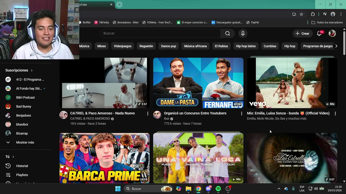346x194 pixels.
Task: Open Discord from the taskbar
Action: pos(208,189)
